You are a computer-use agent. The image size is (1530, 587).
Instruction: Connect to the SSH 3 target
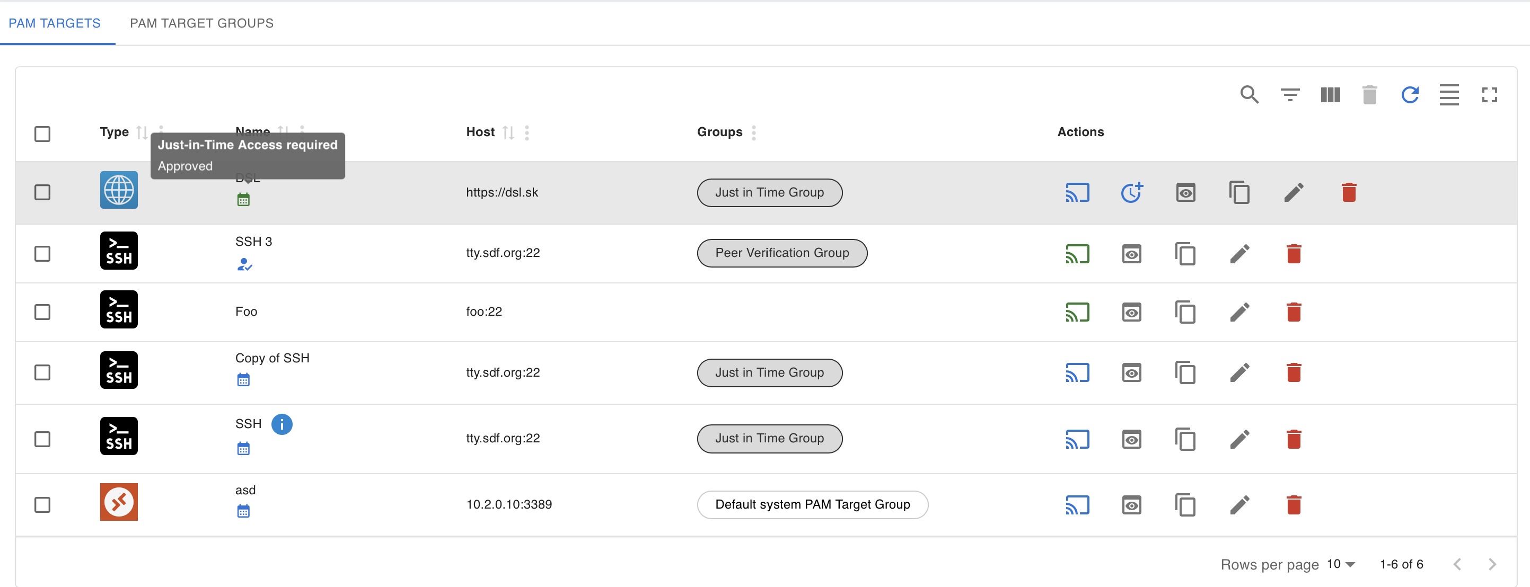(1077, 254)
